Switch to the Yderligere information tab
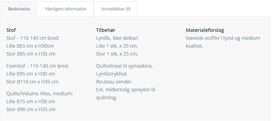 pyautogui.click(x=66, y=9)
